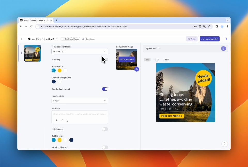Image resolution: width=248 pixels, height=167 pixels.
Task: Switch to the 1:1 aspect ratio
Action: click(x=147, y=60)
